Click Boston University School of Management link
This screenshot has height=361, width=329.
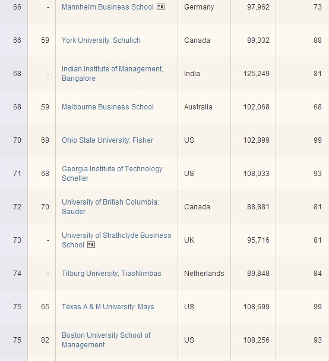pos(106,340)
